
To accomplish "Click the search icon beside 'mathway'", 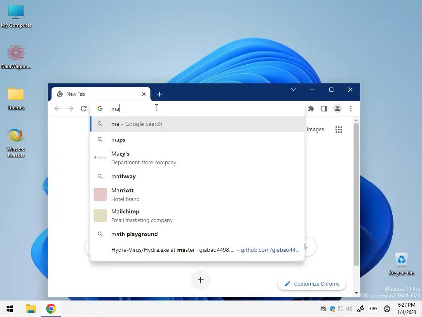I will click(100, 176).
